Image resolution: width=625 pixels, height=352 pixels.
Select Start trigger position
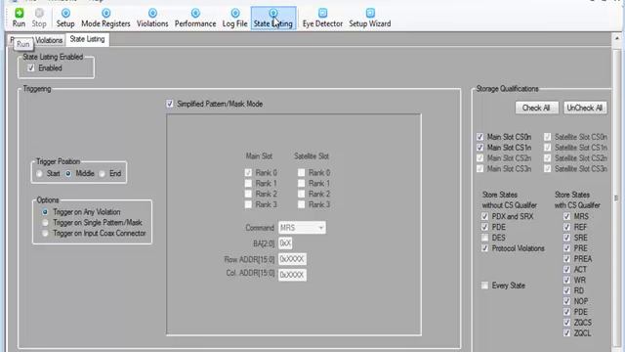pyautogui.click(x=39, y=174)
